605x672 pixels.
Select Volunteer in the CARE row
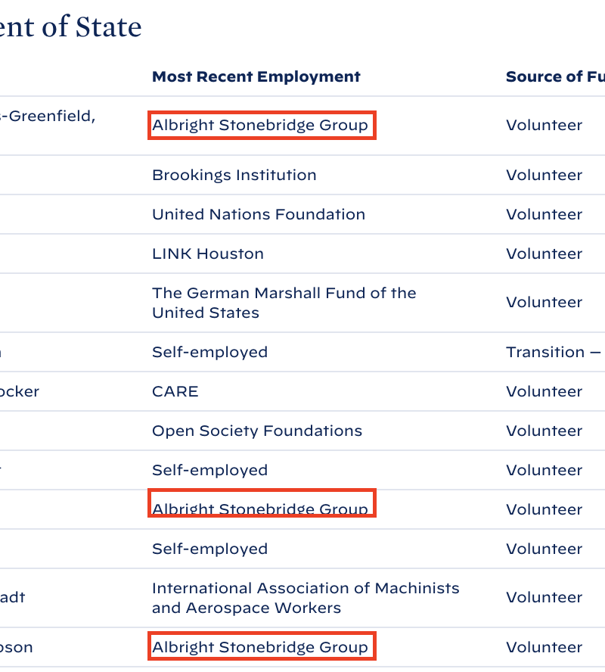544,391
